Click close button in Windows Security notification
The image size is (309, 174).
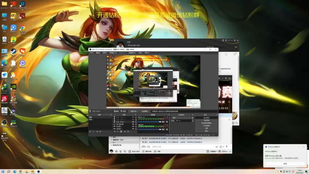[285, 164]
